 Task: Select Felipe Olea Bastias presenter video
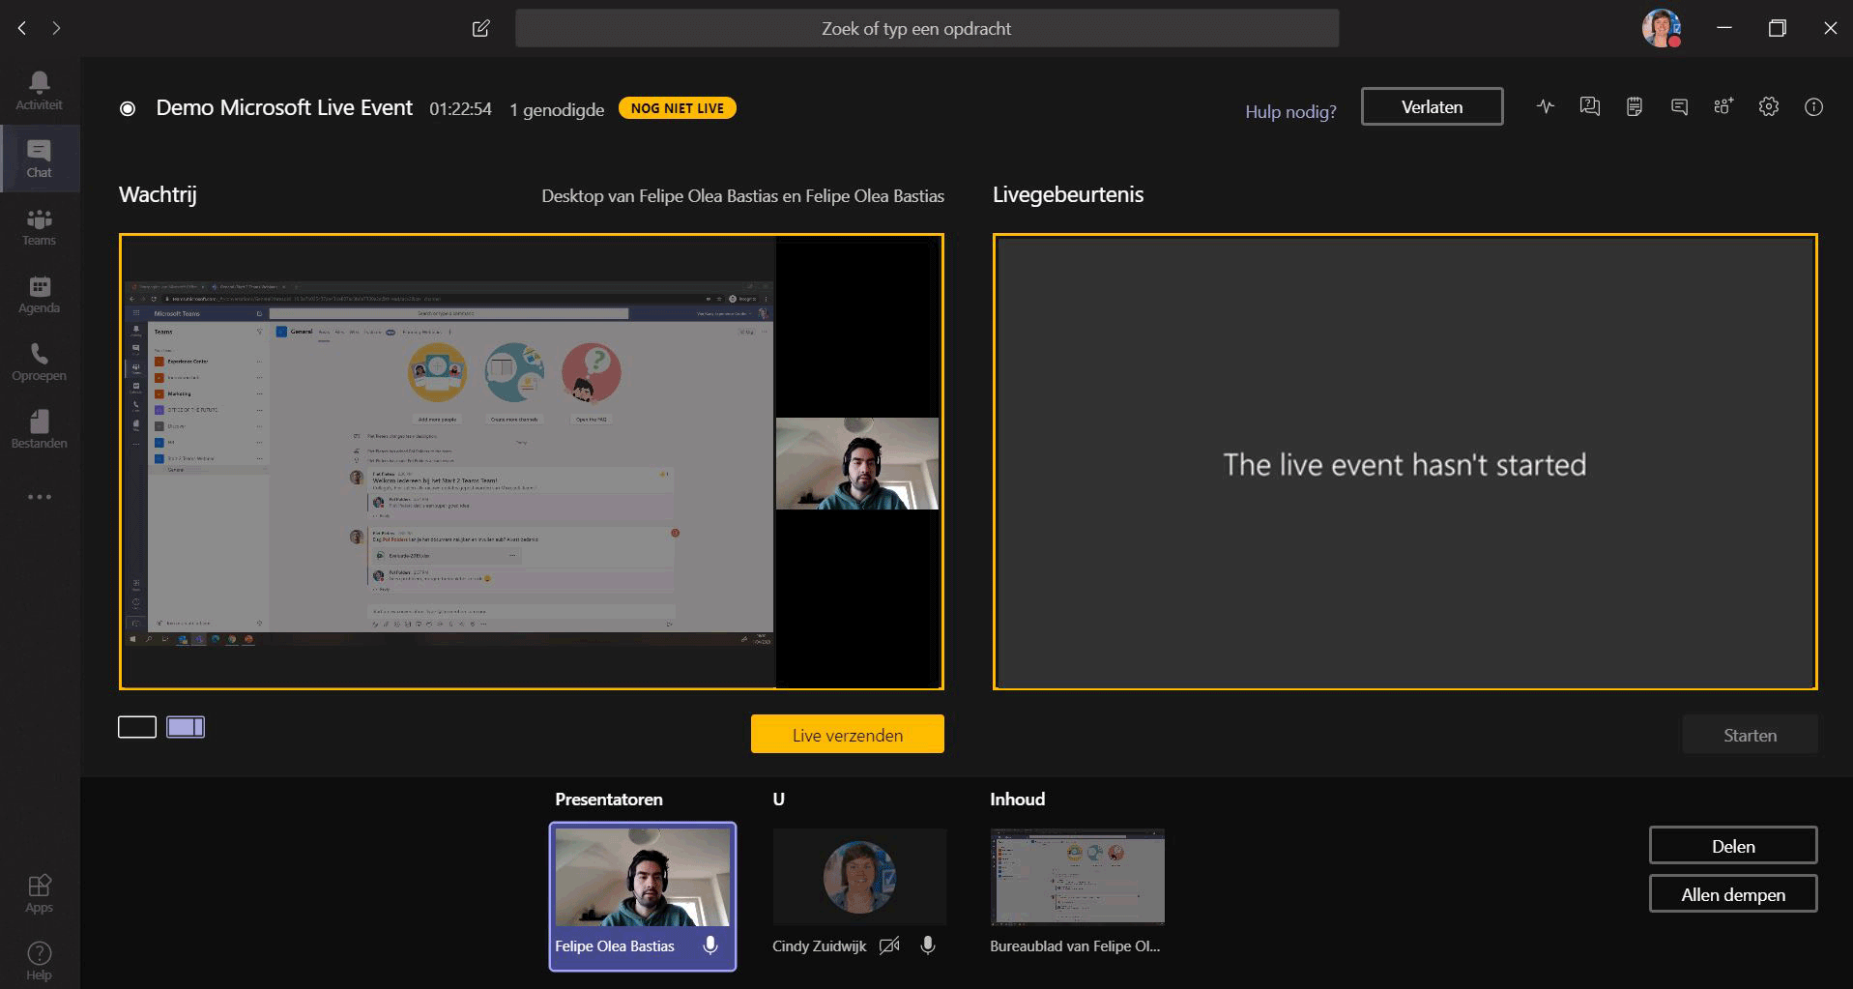pyautogui.click(x=643, y=877)
